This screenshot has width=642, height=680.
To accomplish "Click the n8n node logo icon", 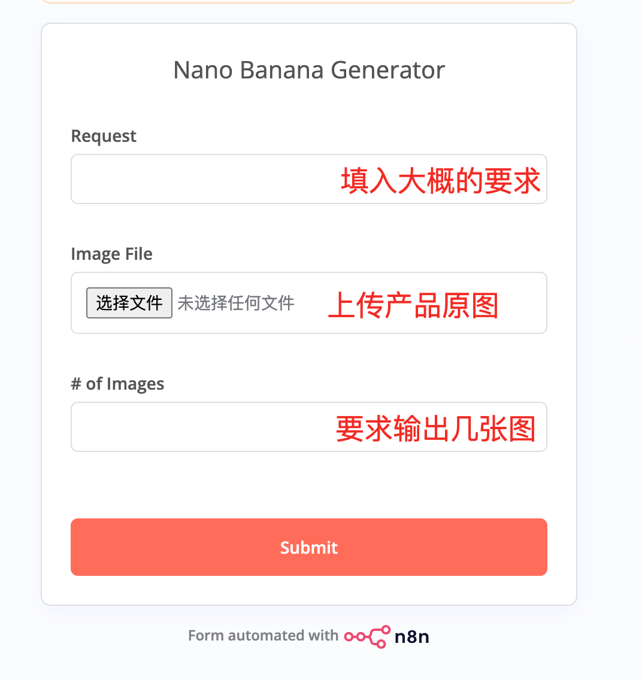I will coord(367,636).
